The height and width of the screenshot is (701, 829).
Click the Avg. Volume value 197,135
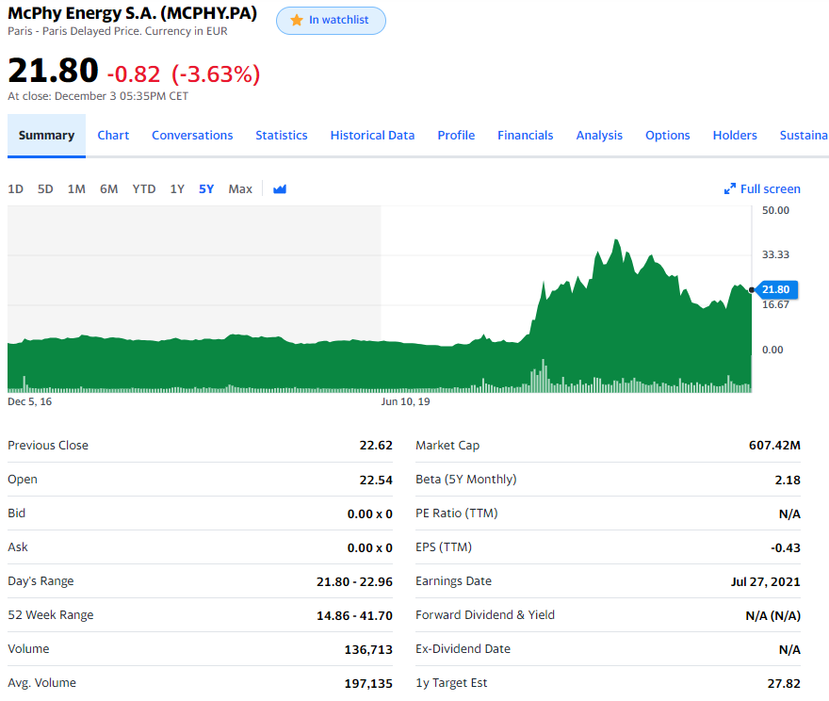[368, 683]
